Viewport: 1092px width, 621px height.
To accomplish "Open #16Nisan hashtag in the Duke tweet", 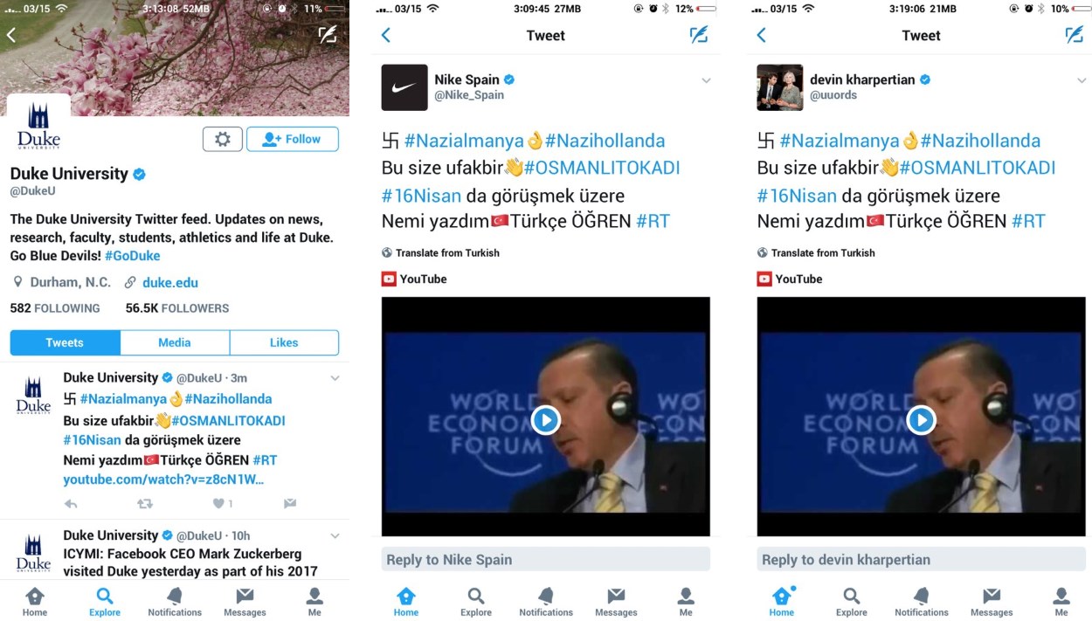I will click(92, 439).
